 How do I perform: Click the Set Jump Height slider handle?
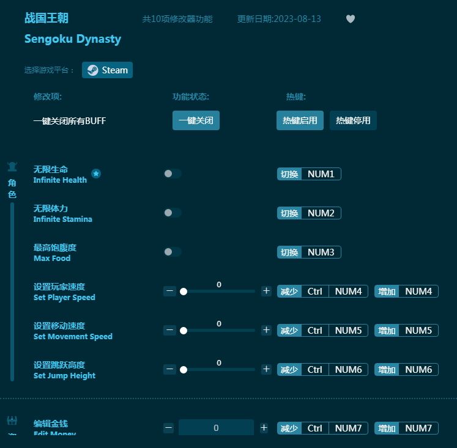click(x=184, y=370)
